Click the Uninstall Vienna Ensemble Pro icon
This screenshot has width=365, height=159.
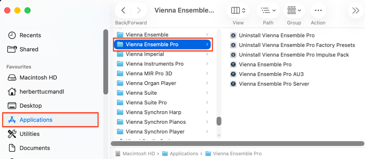(233, 36)
